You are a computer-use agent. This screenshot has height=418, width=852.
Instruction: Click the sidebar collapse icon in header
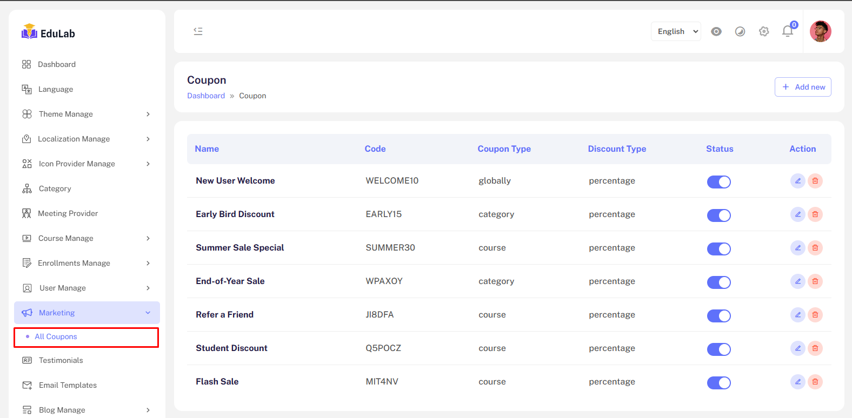coord(198,31)
